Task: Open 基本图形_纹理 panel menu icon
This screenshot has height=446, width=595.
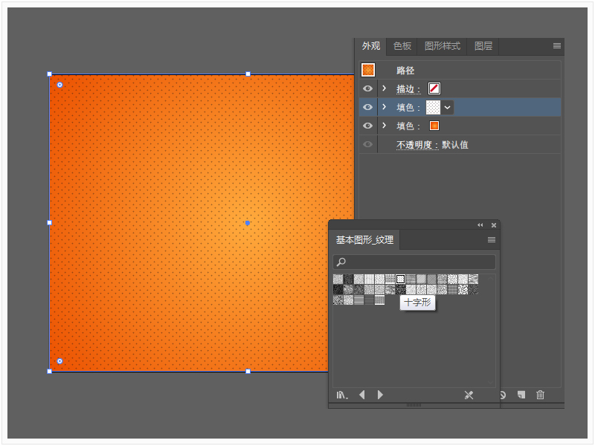Action: 492,239
